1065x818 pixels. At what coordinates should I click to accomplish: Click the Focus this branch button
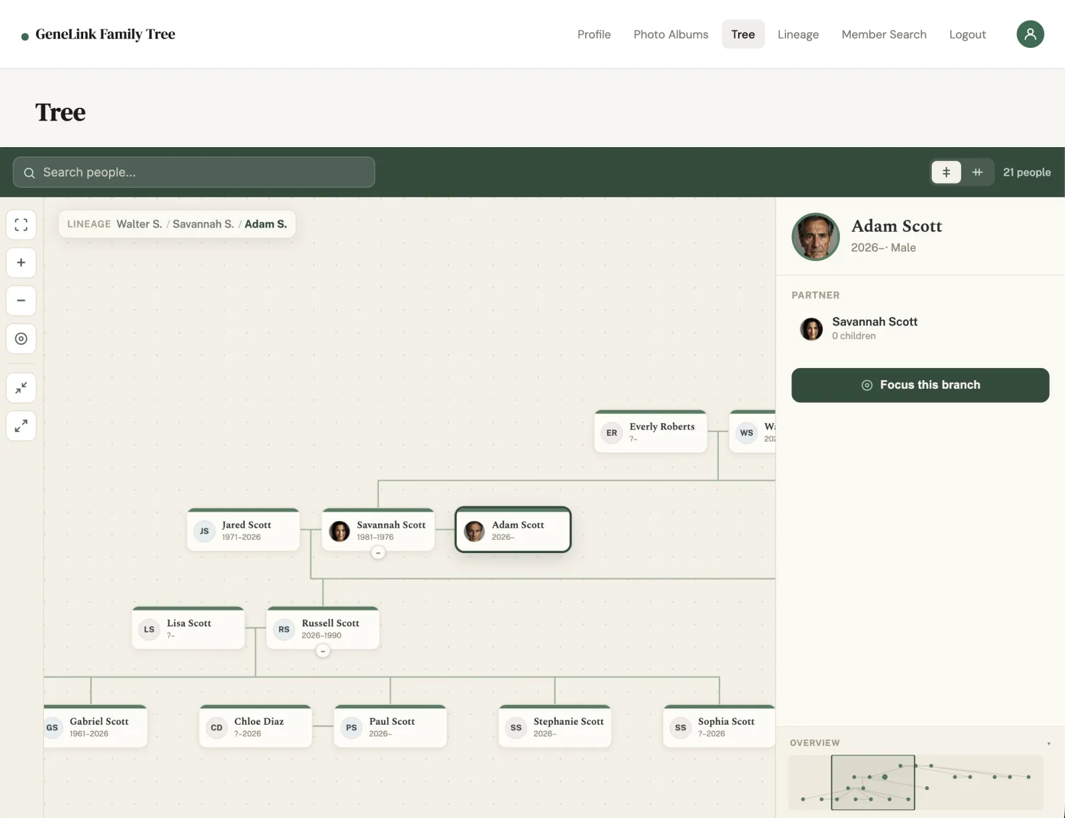(920, 385)
